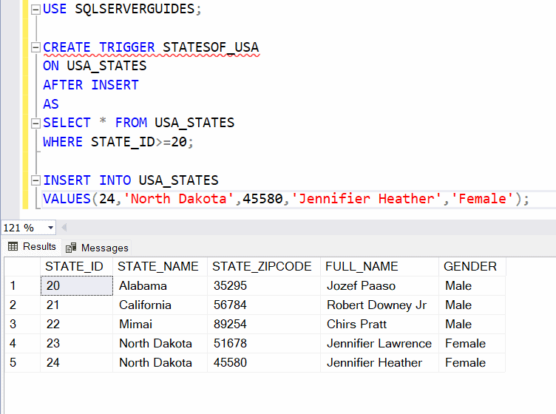
Task: Select row 2 via its row header
Action: point(23,305)
